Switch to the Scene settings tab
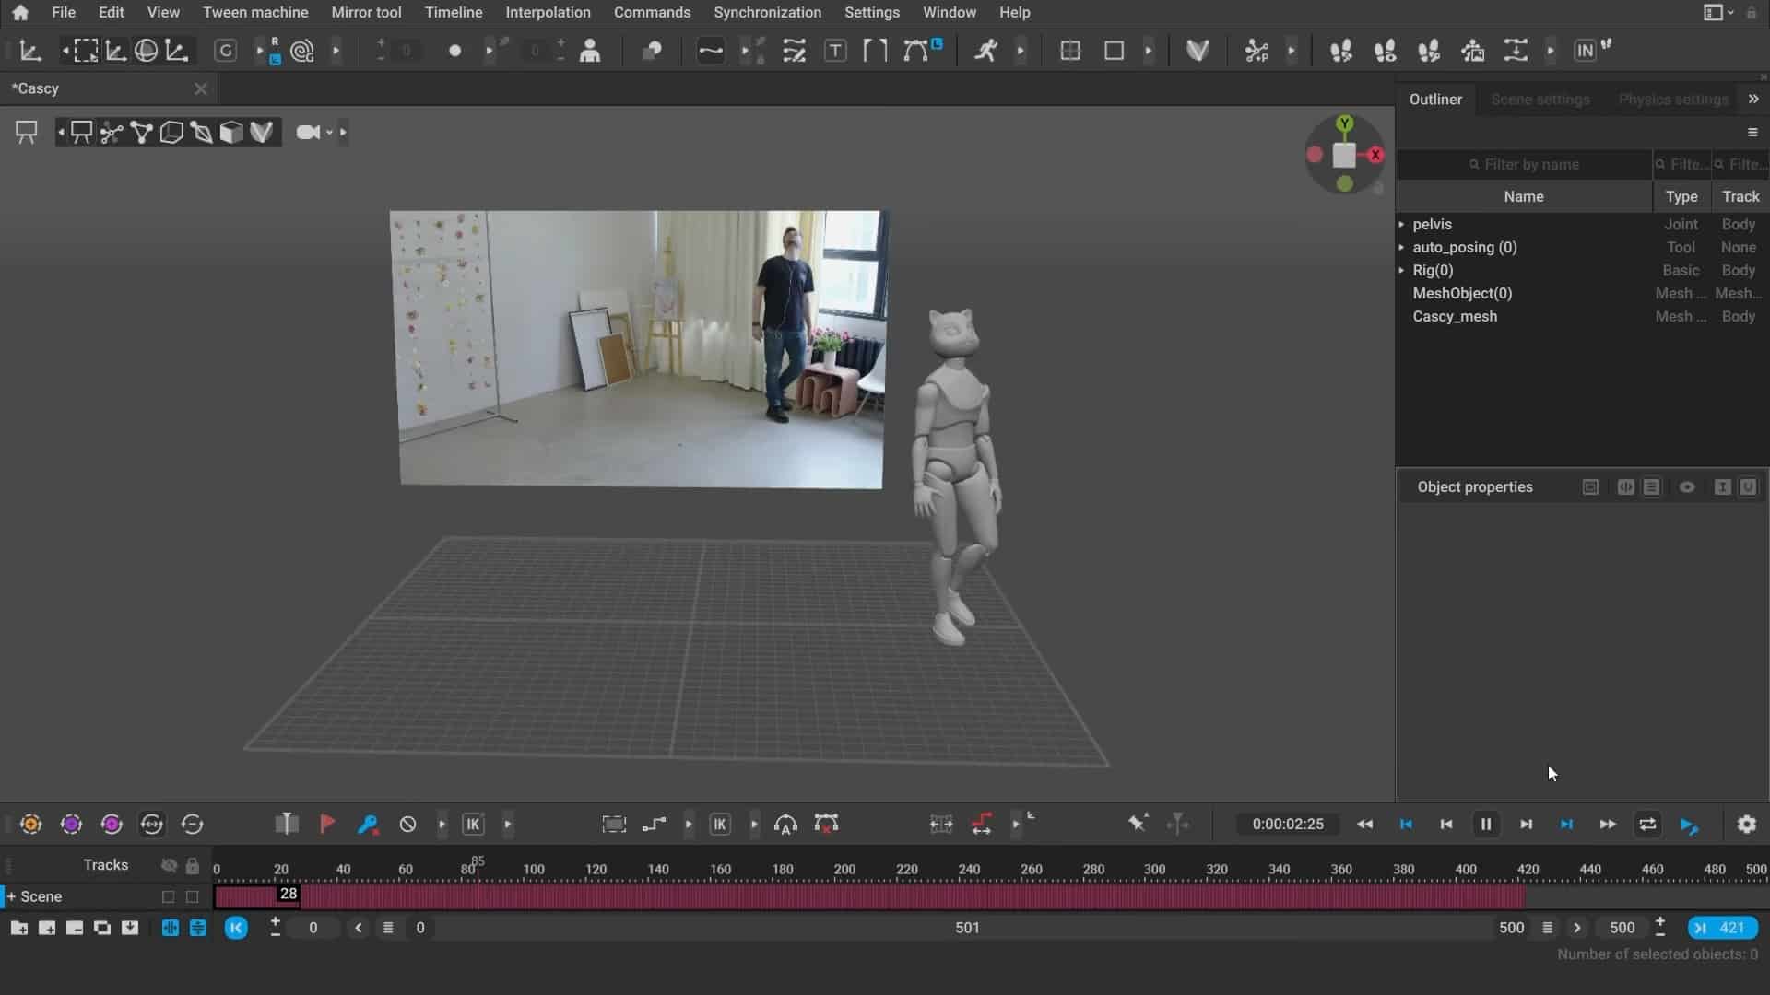 (1540, 99)
